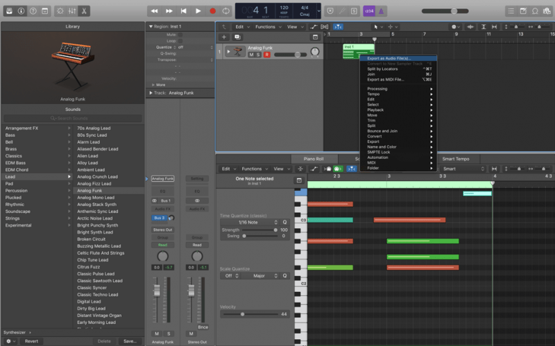Toggle Read automation on Analog Funk strip

(162, 245)
